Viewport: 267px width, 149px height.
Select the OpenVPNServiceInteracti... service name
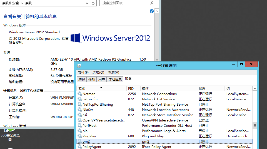pos(104,120)
